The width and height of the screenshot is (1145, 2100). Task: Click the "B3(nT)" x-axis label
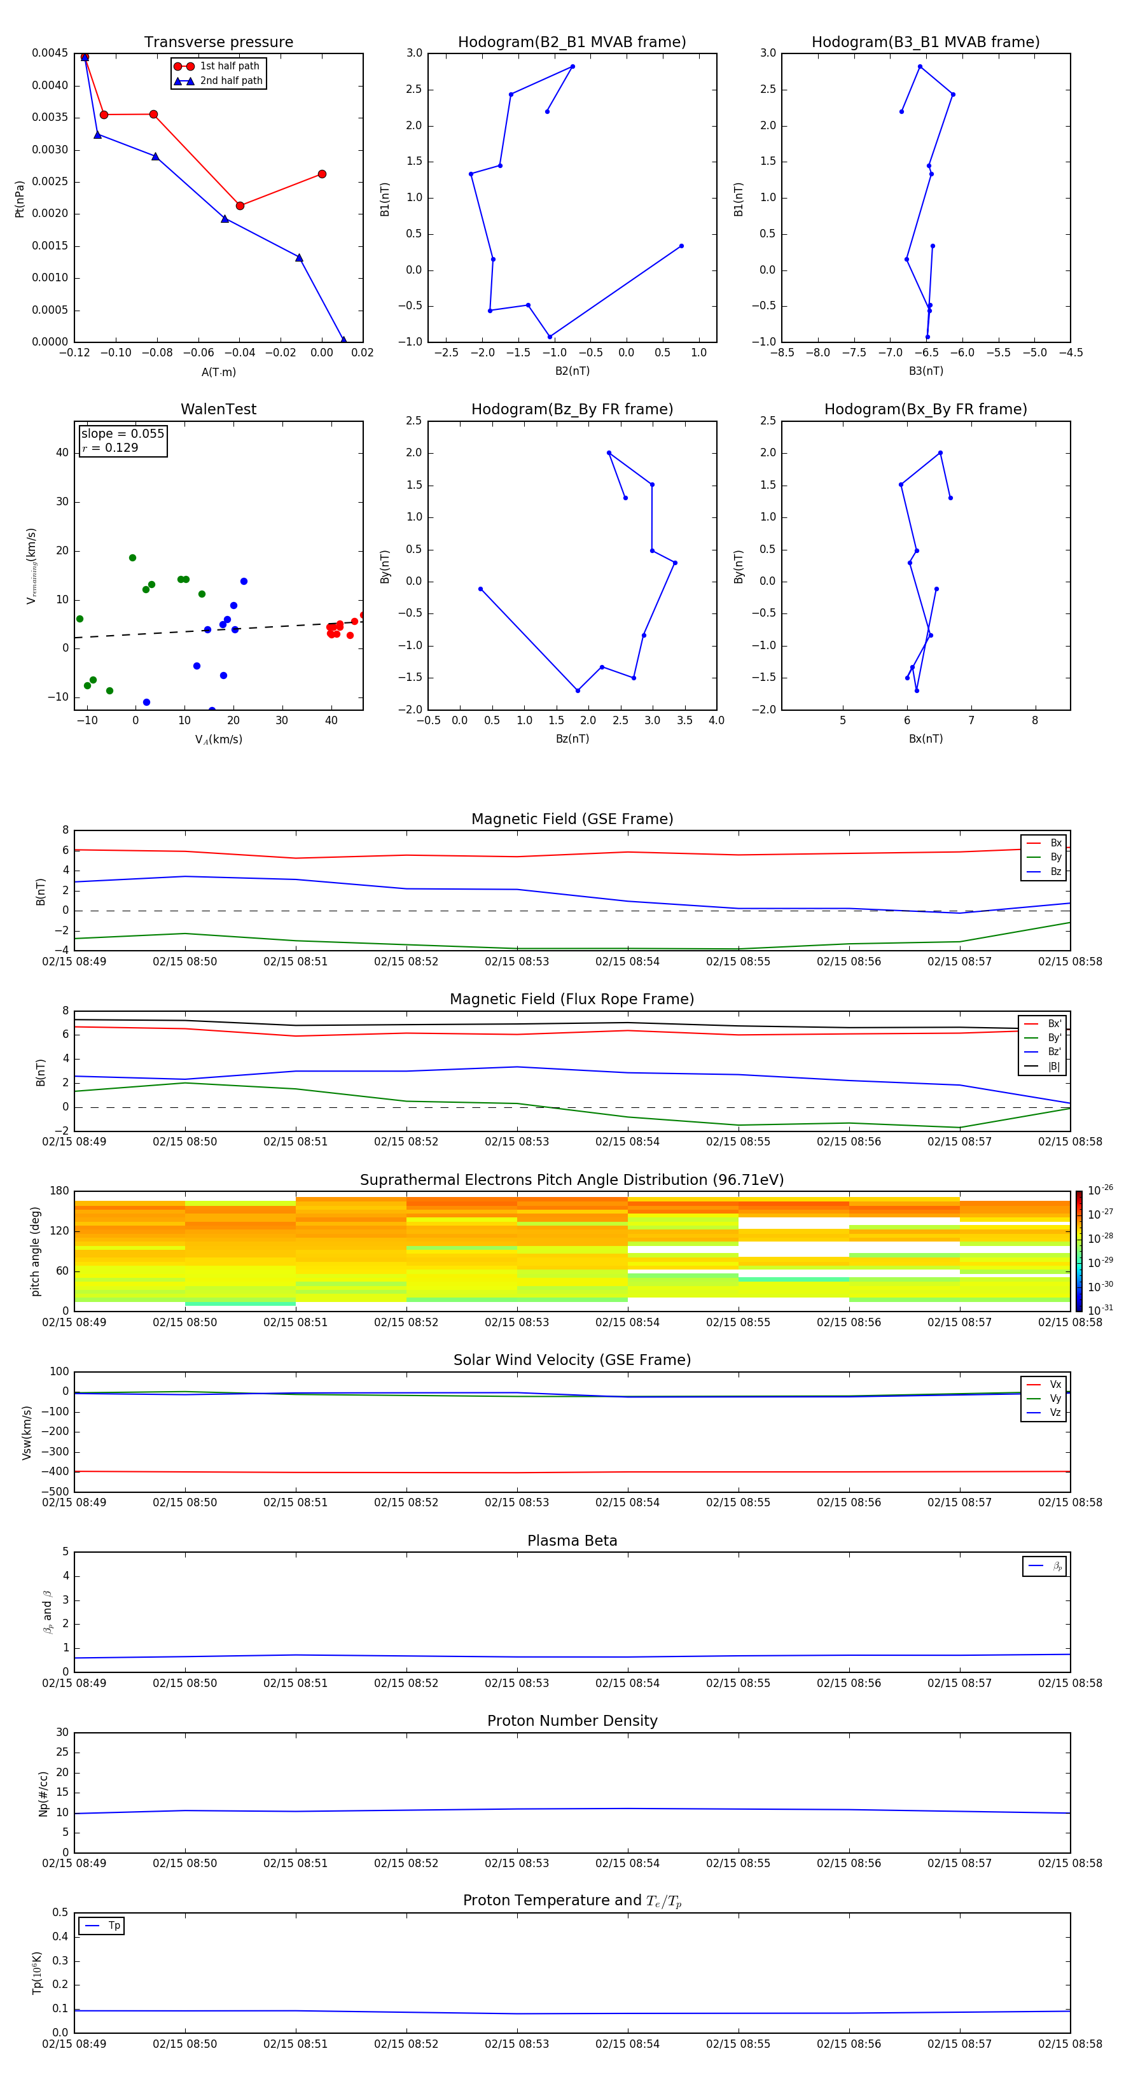(926, 371)
